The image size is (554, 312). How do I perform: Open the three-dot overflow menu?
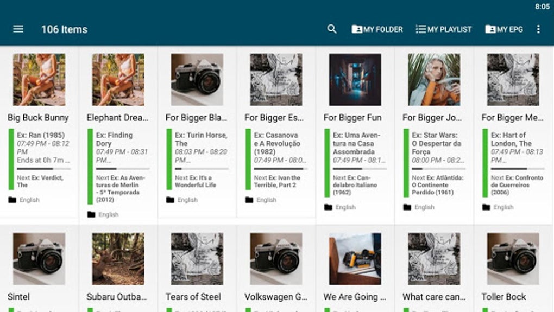pyautogui.click(x=538, y=29)
